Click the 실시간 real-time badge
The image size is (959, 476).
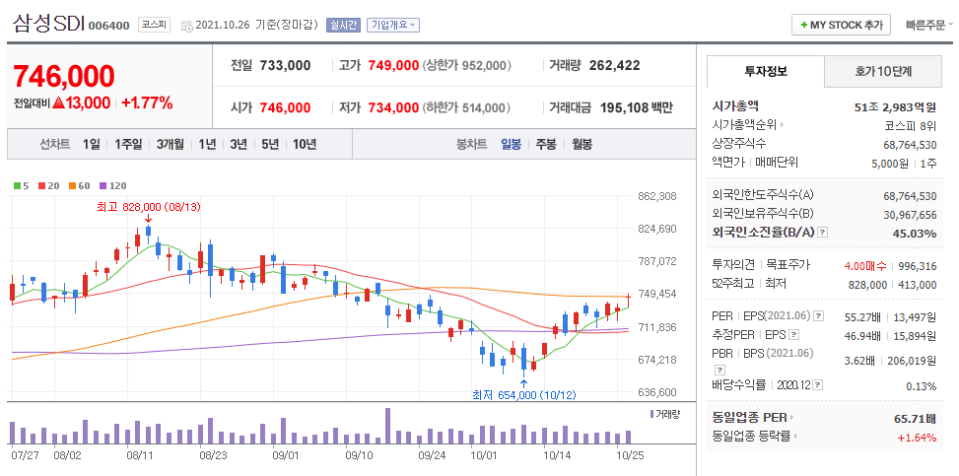pos(343,25)
